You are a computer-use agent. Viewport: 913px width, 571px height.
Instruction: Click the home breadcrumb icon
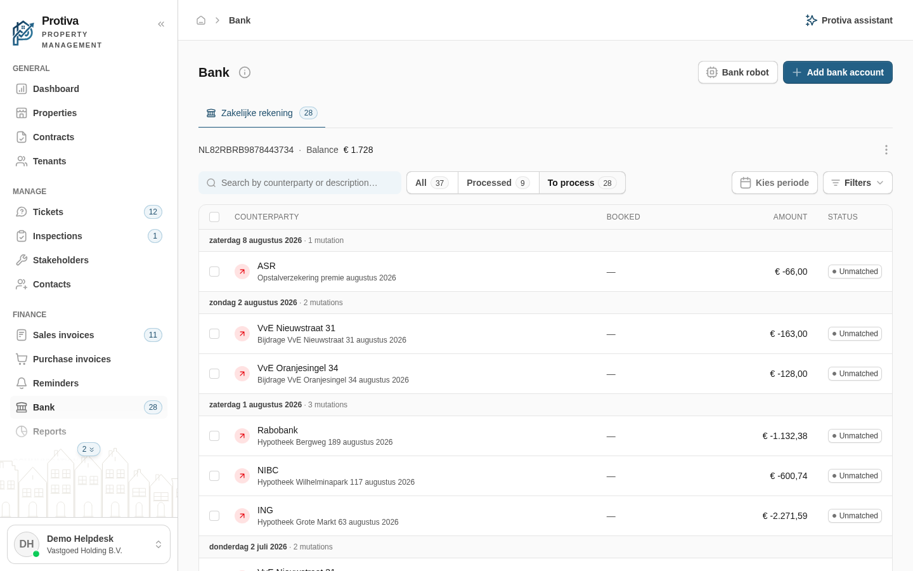pos(201,20)
